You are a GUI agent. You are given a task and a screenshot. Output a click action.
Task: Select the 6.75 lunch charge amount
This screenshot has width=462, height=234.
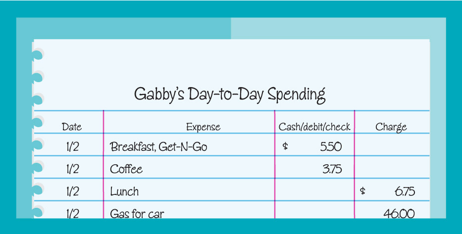pyautogui.click(x=405, y=191)
